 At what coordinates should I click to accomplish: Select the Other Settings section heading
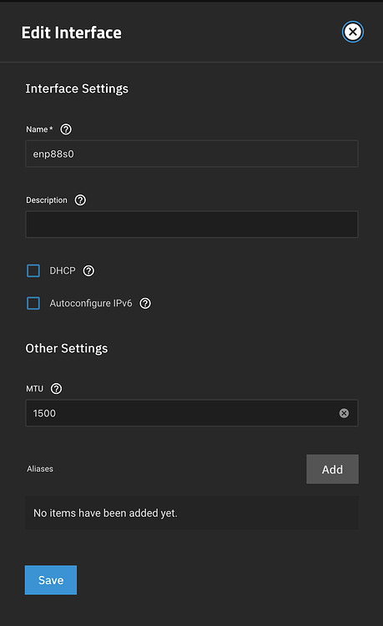pyautogui.click(x=67, y=349)
